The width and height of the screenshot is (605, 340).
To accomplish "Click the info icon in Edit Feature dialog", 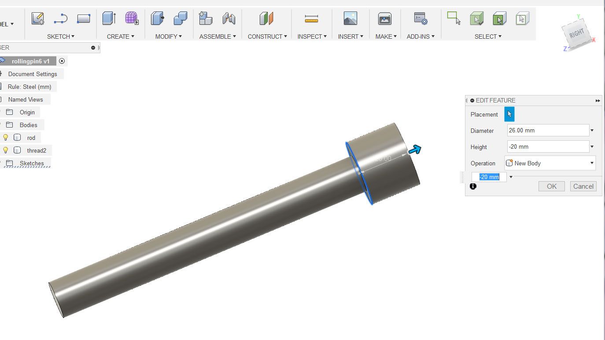I will (x=473, y=186).
